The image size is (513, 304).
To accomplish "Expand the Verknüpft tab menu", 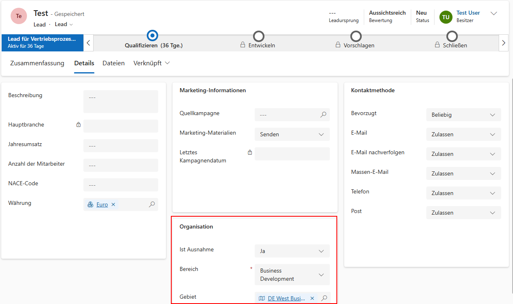I will click(x=151, y=63).
